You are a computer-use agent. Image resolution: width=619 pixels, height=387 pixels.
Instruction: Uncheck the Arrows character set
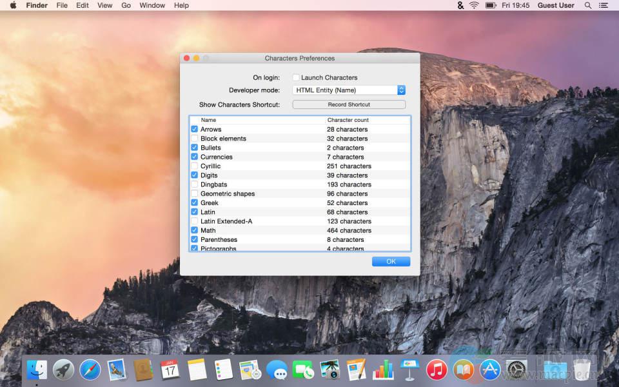[x=195, y=130]
